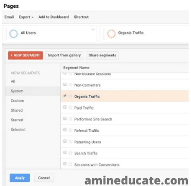Image resolution: width=191 pixels, height=186 pixels.
Task: Open the Export dropdown menu
Action: pos(26,17)
